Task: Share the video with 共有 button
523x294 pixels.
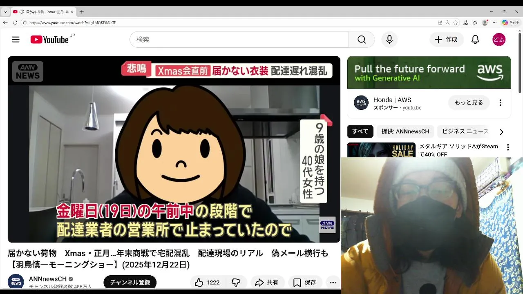Action: (267, 282)
